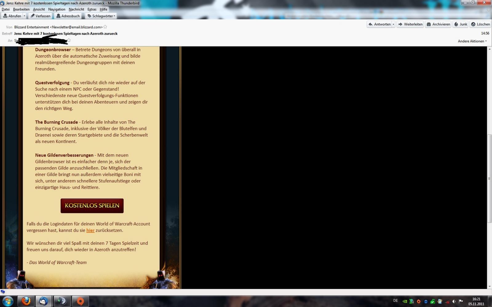Click the Blizzard Entertainment sender address

pyautogui.click(x=58, y=27)
